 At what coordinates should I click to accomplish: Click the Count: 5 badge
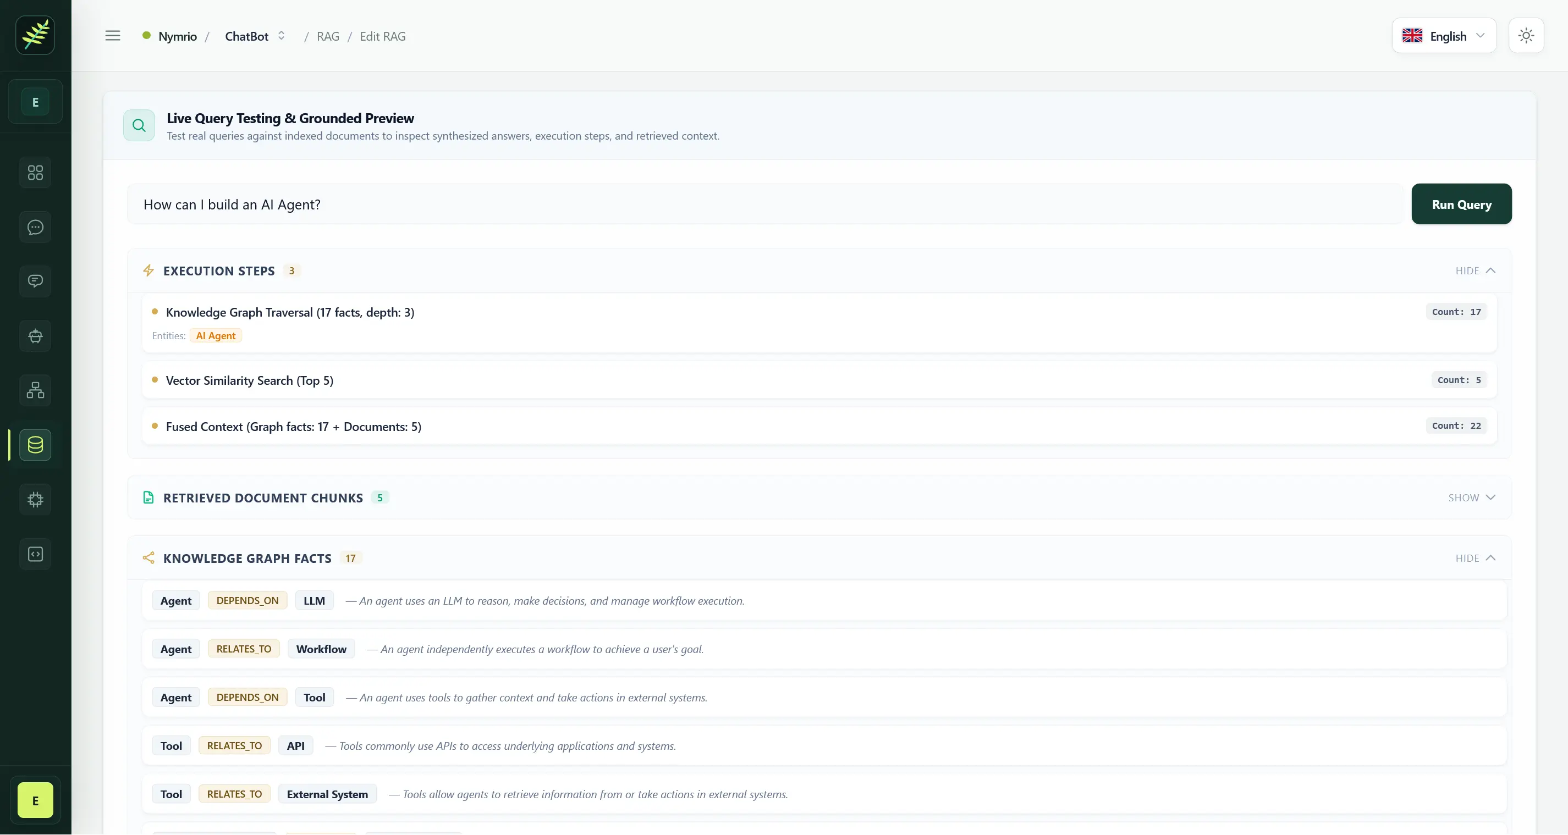pyautogui.click(x=1459, y=380)
